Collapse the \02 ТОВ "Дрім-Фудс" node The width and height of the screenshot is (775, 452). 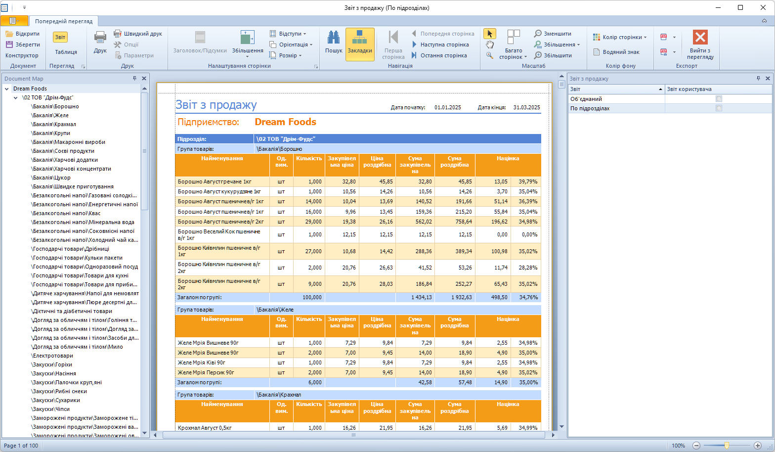(16, 98)
